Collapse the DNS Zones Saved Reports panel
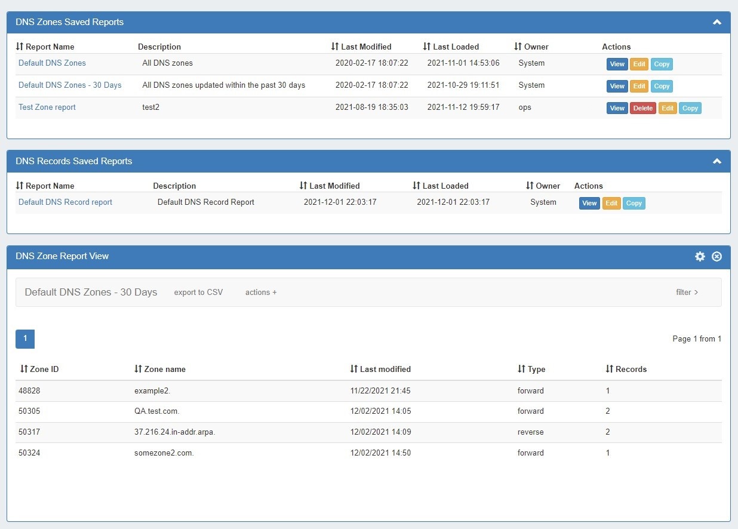Viewport: 738px width, 529px height. (x=717, y=22)
